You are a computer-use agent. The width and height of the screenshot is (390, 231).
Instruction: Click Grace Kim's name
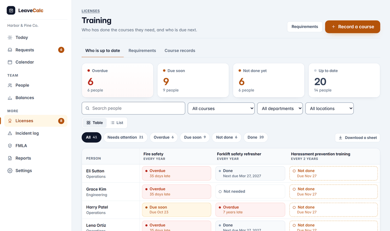pyautogui.click(x=96, y=189)
